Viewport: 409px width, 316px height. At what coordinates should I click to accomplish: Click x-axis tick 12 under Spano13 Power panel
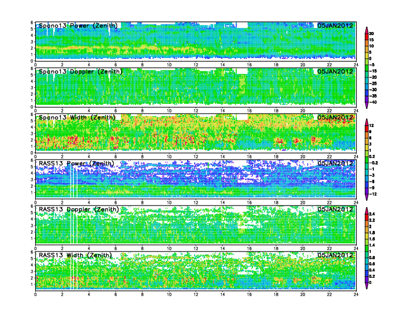tap(196, 65)
